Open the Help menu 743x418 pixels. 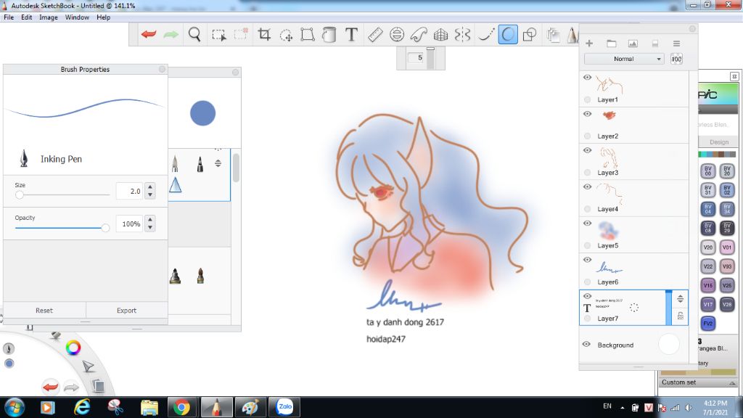[x=103, y=17]
